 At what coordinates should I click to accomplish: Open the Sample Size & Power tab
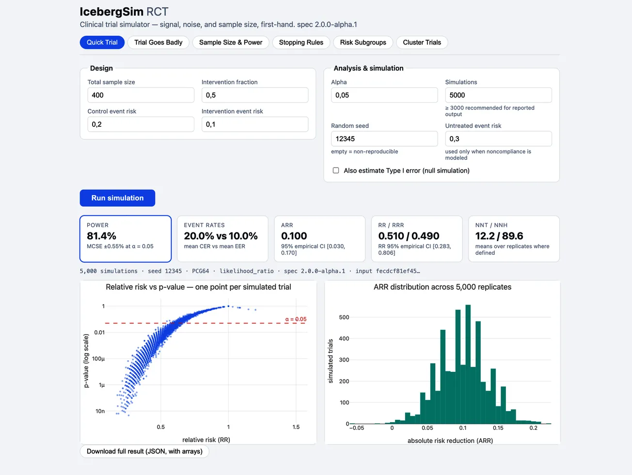pyautogui.click(x=231, y=43)
